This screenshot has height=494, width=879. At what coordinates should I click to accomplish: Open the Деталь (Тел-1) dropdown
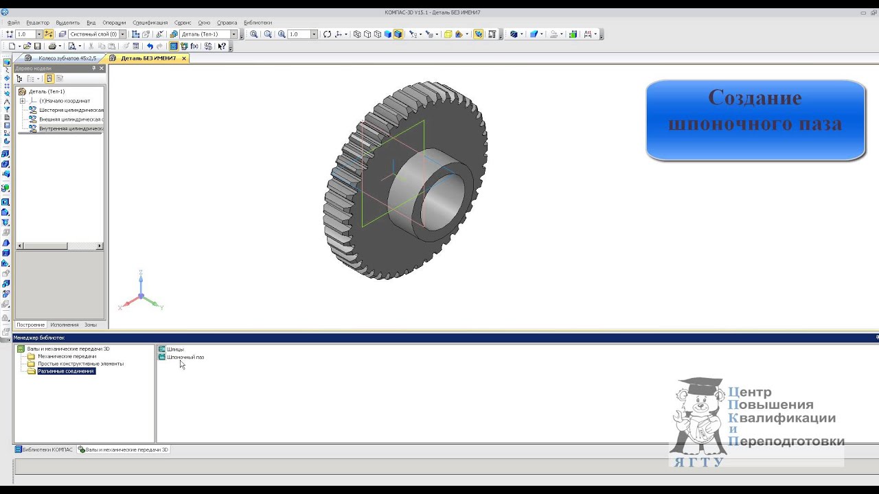click(x=234, y=34)
